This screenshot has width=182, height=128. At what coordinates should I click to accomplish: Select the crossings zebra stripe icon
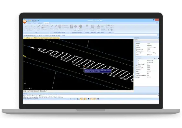[x=87, y=26]
